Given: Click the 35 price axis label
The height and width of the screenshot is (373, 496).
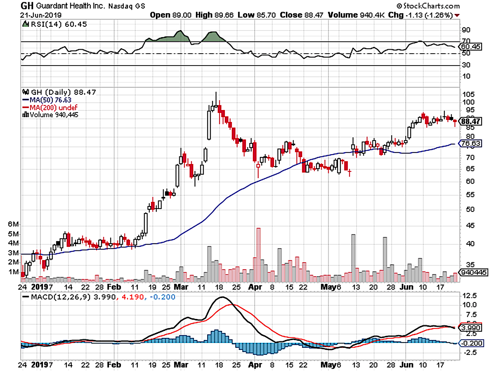Looking at the screenshot, I should click(470, 265).
